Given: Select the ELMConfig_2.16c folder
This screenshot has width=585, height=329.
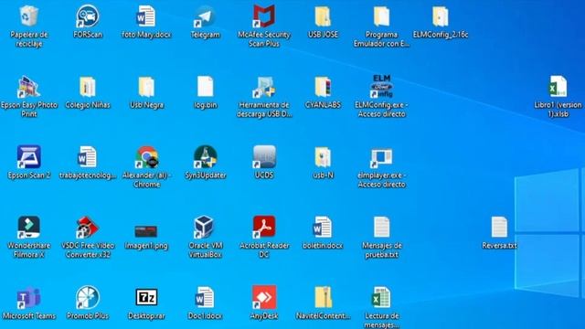Looking at the screenshot, I should click(441, 16).
